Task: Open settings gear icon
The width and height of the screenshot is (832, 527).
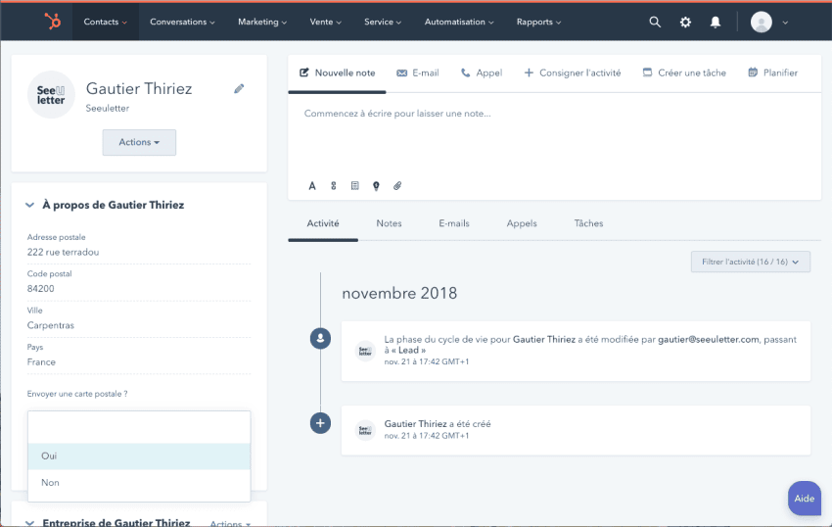Action: tap(685, 22)
